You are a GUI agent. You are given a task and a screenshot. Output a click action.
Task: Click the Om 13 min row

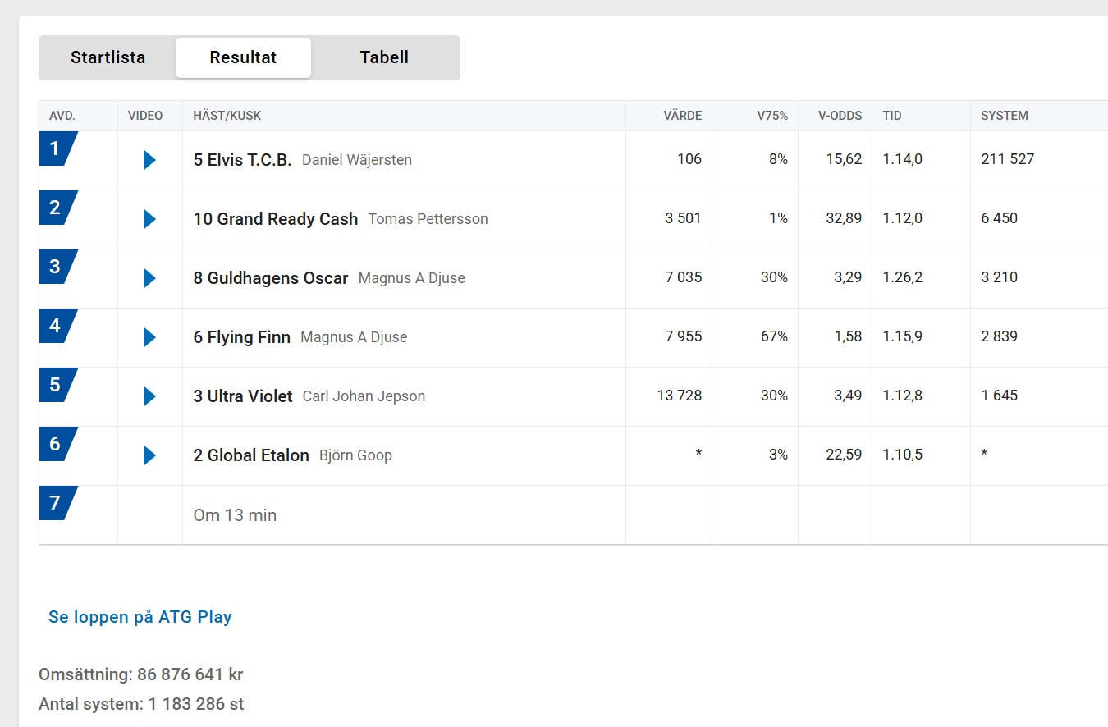click(x=573, y=515)
